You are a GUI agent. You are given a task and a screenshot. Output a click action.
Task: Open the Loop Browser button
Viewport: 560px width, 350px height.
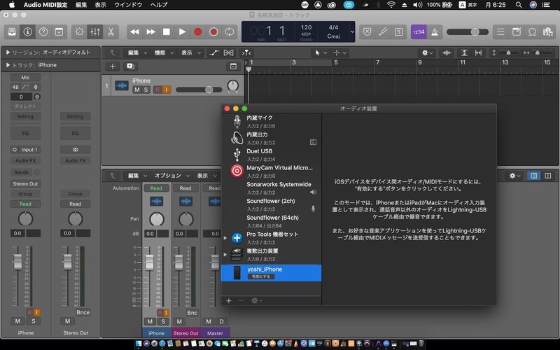(x=532, y=31)
